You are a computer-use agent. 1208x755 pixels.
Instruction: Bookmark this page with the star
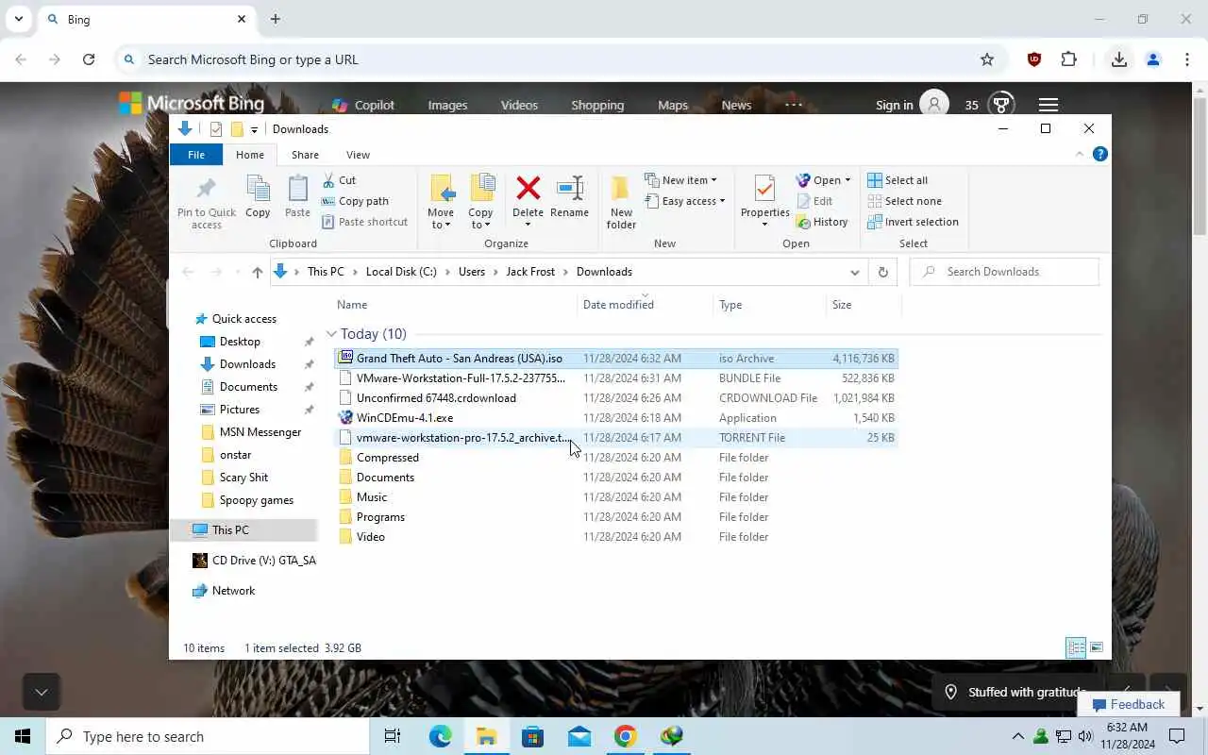(987, 59)
